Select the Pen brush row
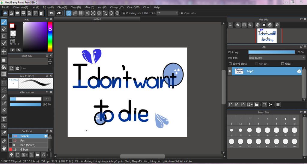The height and width of the screenshot is (164, 307). click(28, 141)
